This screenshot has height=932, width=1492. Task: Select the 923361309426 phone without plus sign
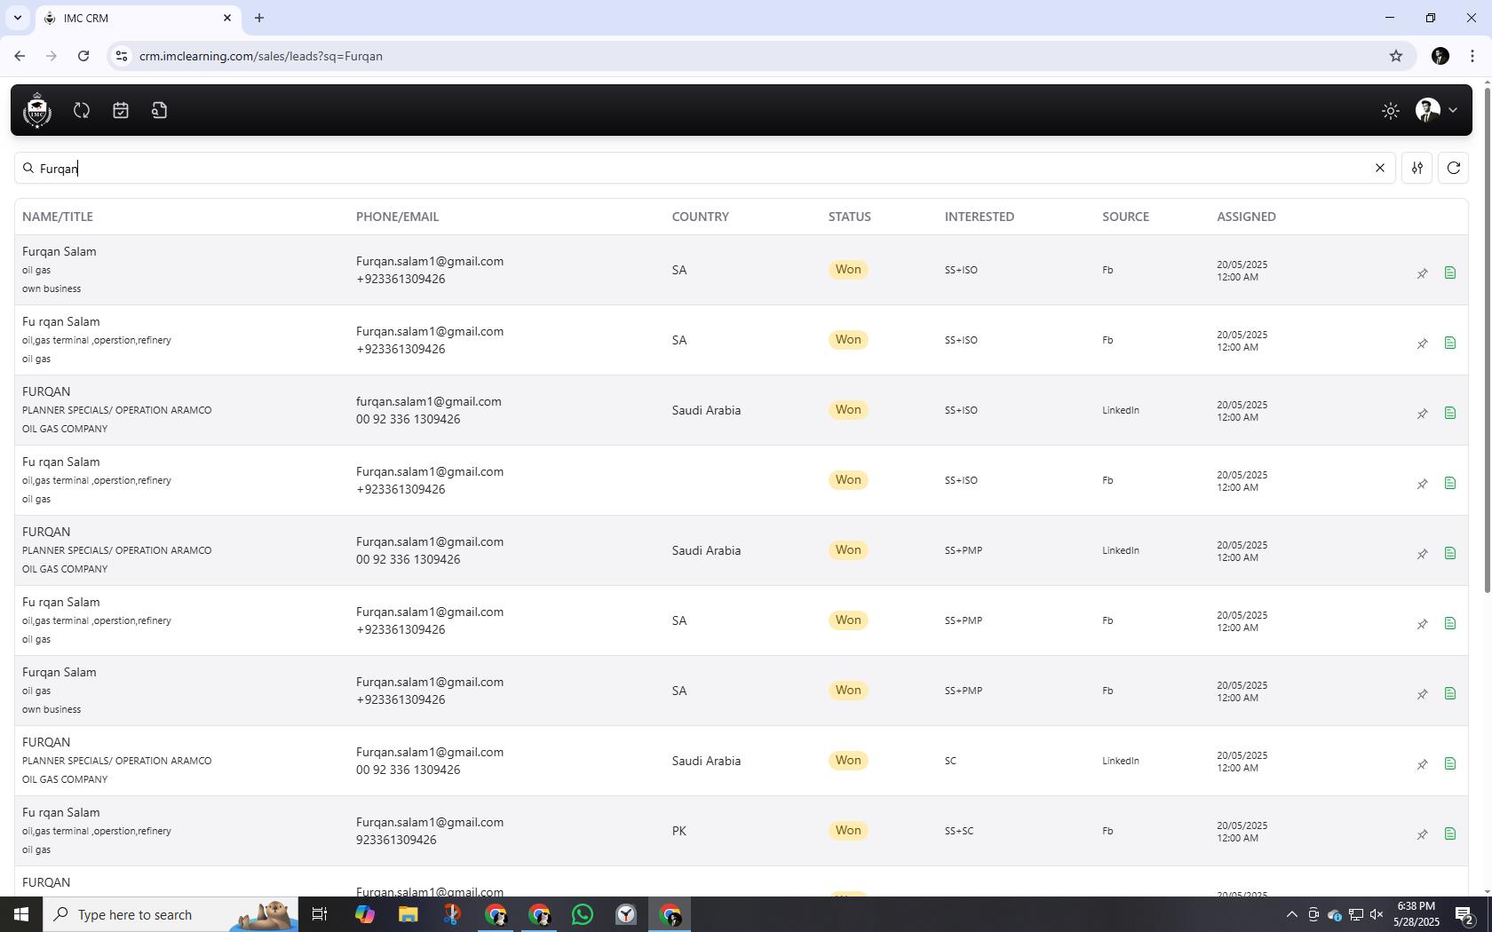[396, 840]
